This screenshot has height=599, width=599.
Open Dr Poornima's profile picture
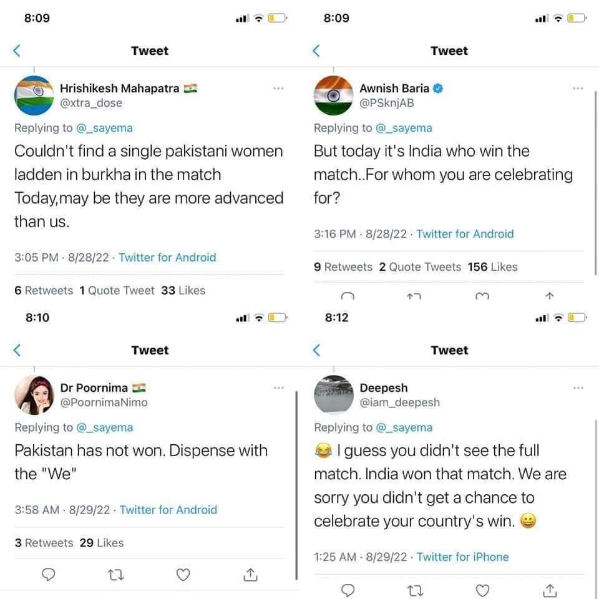coord(34,395)
